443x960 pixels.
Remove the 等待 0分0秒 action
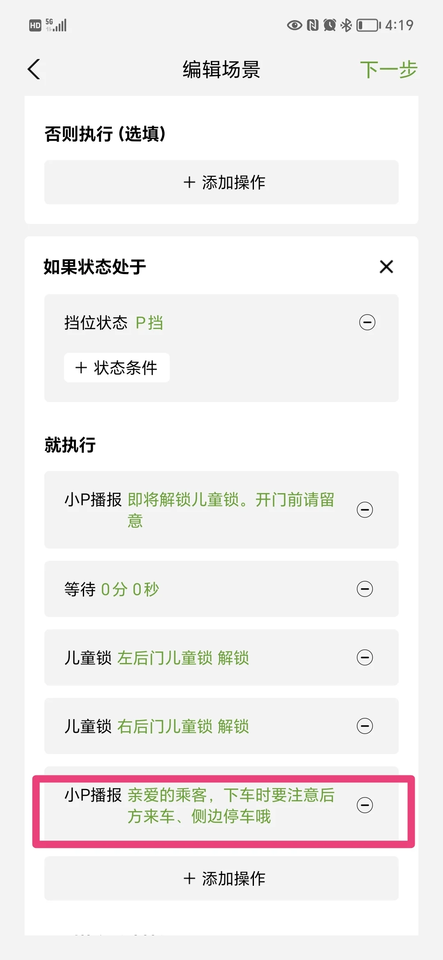tap(365, 589)
